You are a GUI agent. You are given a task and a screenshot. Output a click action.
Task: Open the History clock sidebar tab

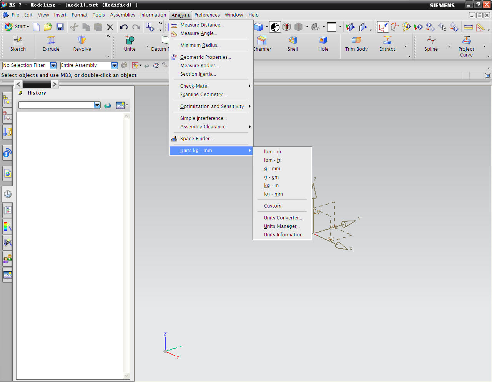pos(7,194)
